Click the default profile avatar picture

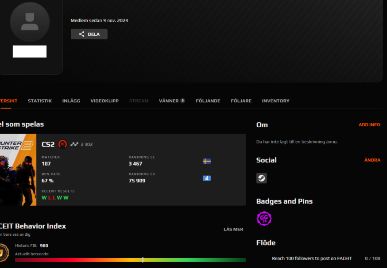pyautogui.click(x=30, y=22)
